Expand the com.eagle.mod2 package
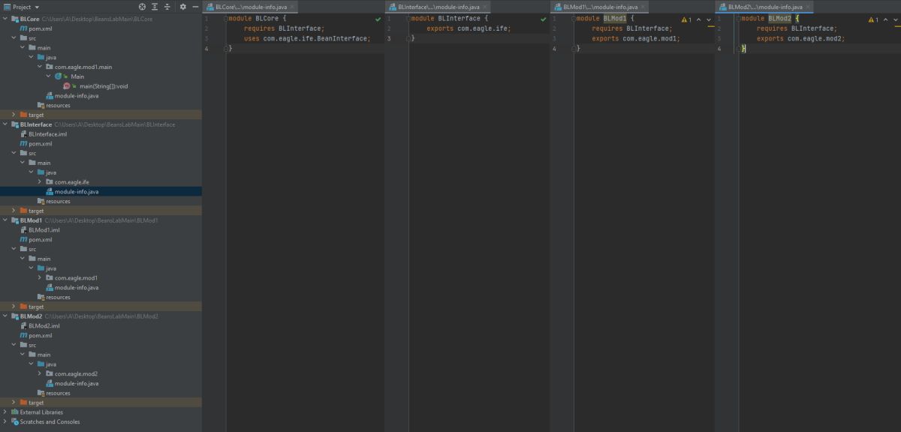Image resolution: width=901 pixels, height=432 pixels. coord(41,374)
